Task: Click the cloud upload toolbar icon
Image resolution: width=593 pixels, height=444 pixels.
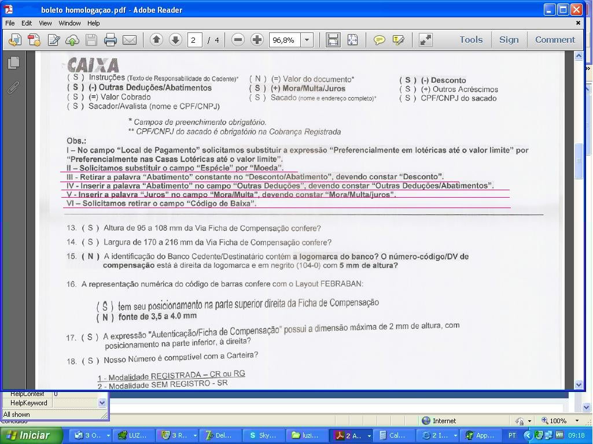Action: [72, 40]
